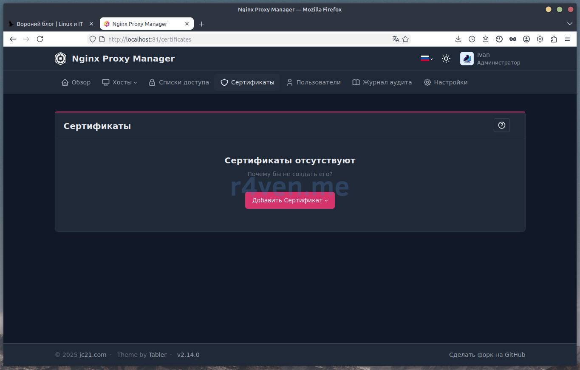Open Журнал аудита page

point(382,82)
